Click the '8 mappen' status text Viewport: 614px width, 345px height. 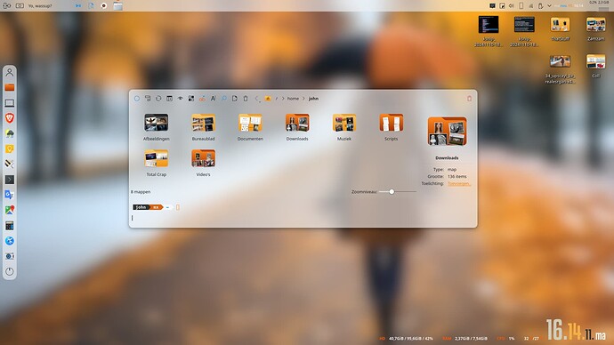click(141, 192)
